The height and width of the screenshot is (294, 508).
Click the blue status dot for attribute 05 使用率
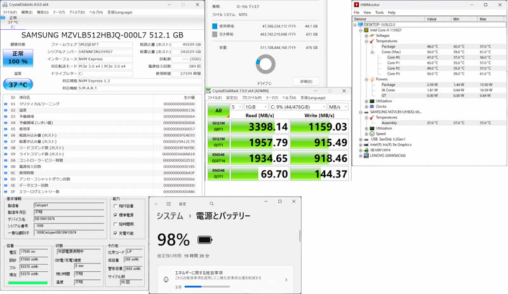tap(6, 129)
